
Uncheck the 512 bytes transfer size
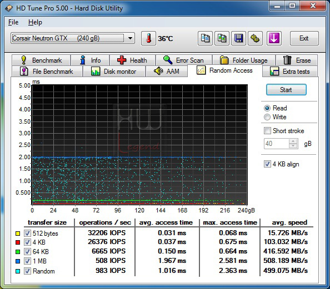(27, 233)
